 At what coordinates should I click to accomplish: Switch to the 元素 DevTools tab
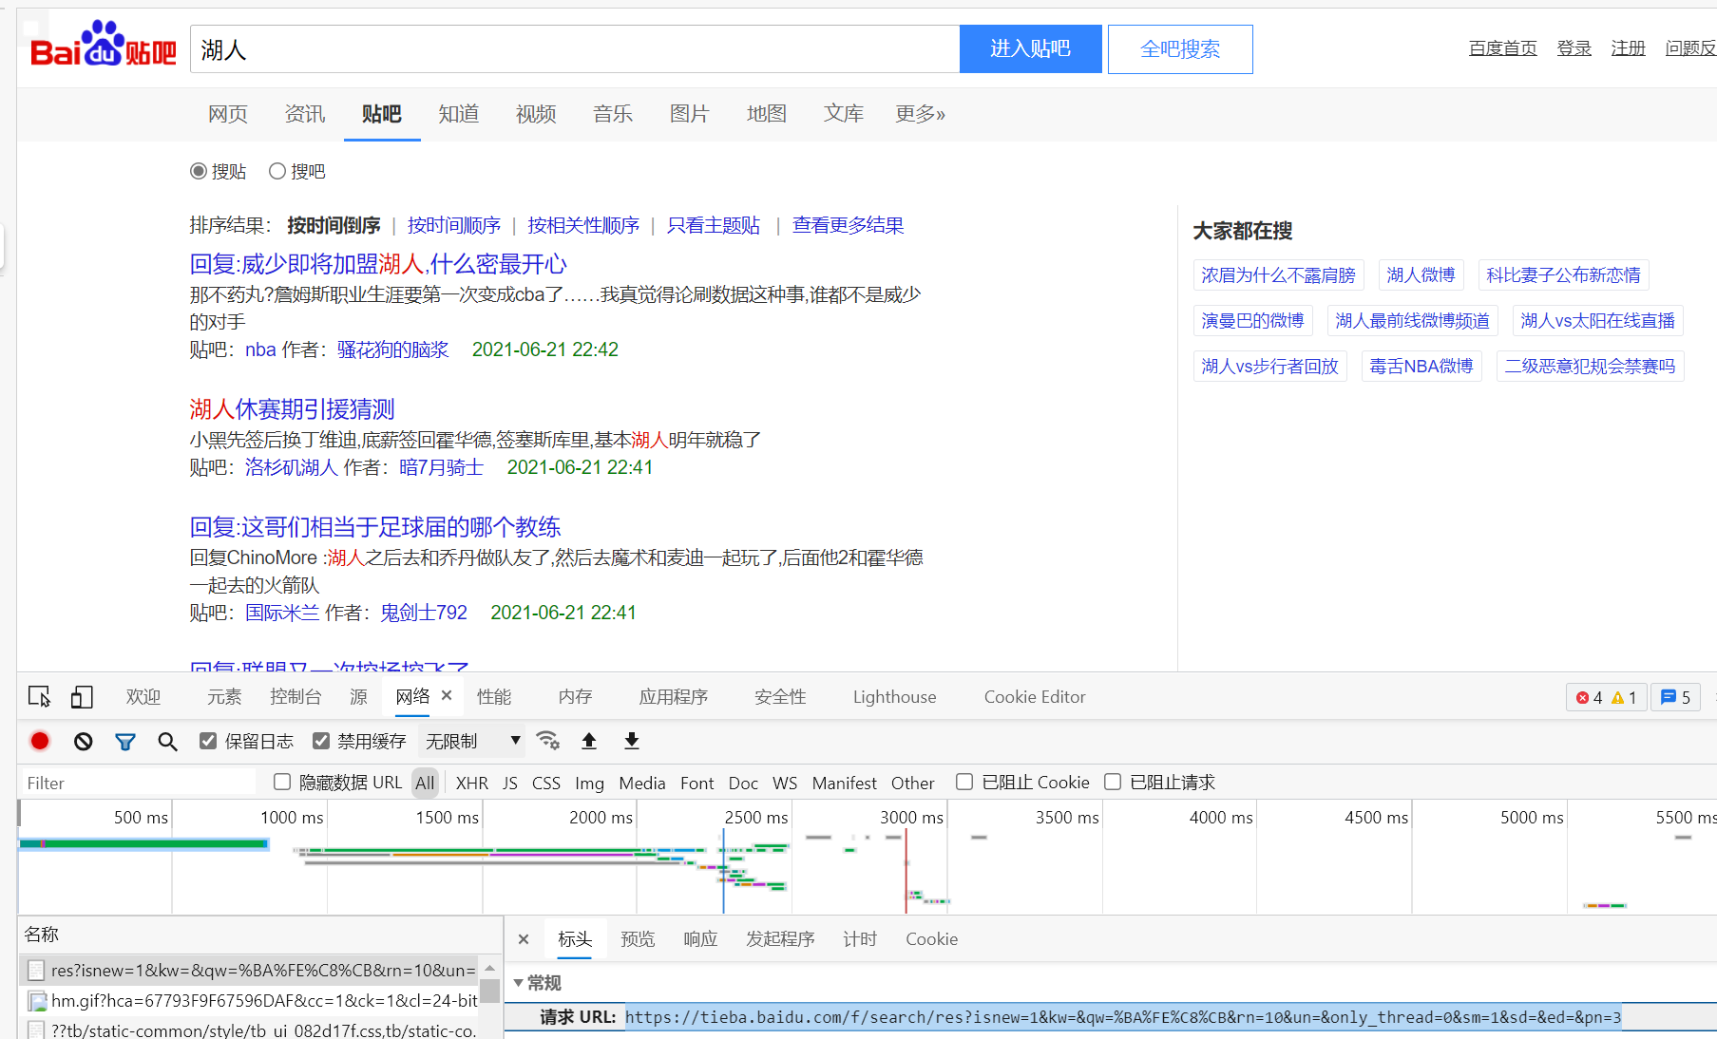click(224, 697)
